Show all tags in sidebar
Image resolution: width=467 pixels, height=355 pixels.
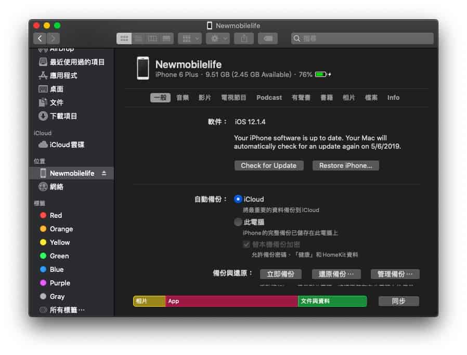pos(62,310)
